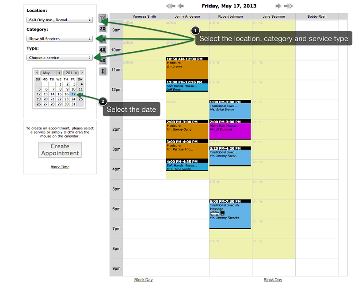362x298 pixels.
Task: Open the 3:20 PM Traditional Swedish appointment
Action: pos(230,156)
